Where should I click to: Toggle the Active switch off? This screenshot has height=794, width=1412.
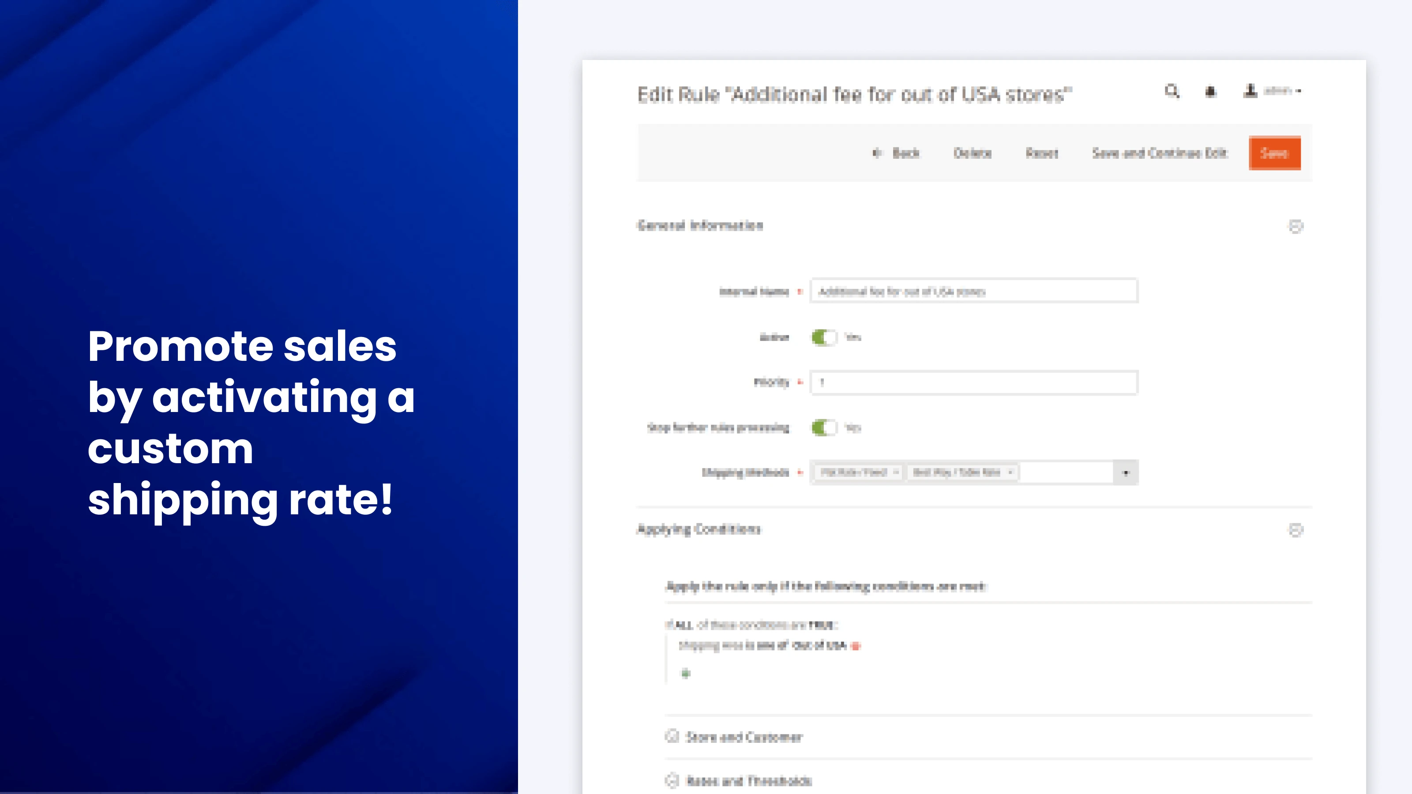pyautogui.click(x=824, y=337)
